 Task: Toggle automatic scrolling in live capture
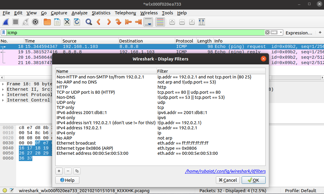(148, 22)
